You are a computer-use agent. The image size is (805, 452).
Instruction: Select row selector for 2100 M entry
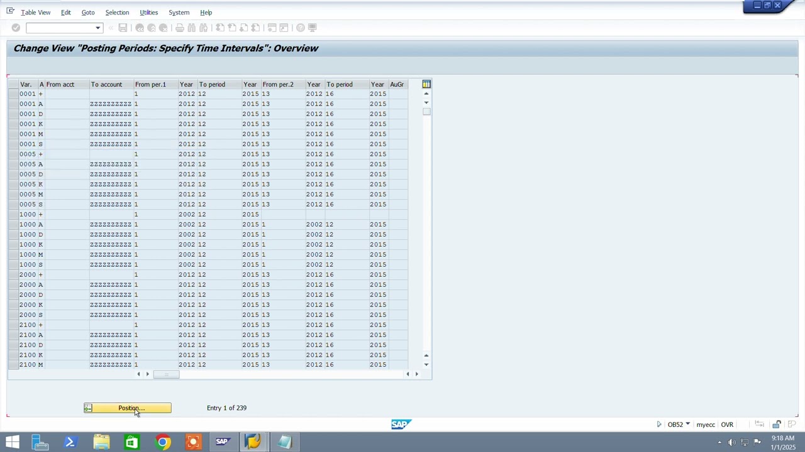point(13,365)
